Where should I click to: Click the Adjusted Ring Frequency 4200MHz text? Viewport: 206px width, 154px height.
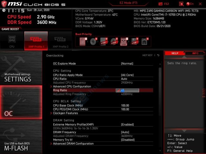(127, 94)
